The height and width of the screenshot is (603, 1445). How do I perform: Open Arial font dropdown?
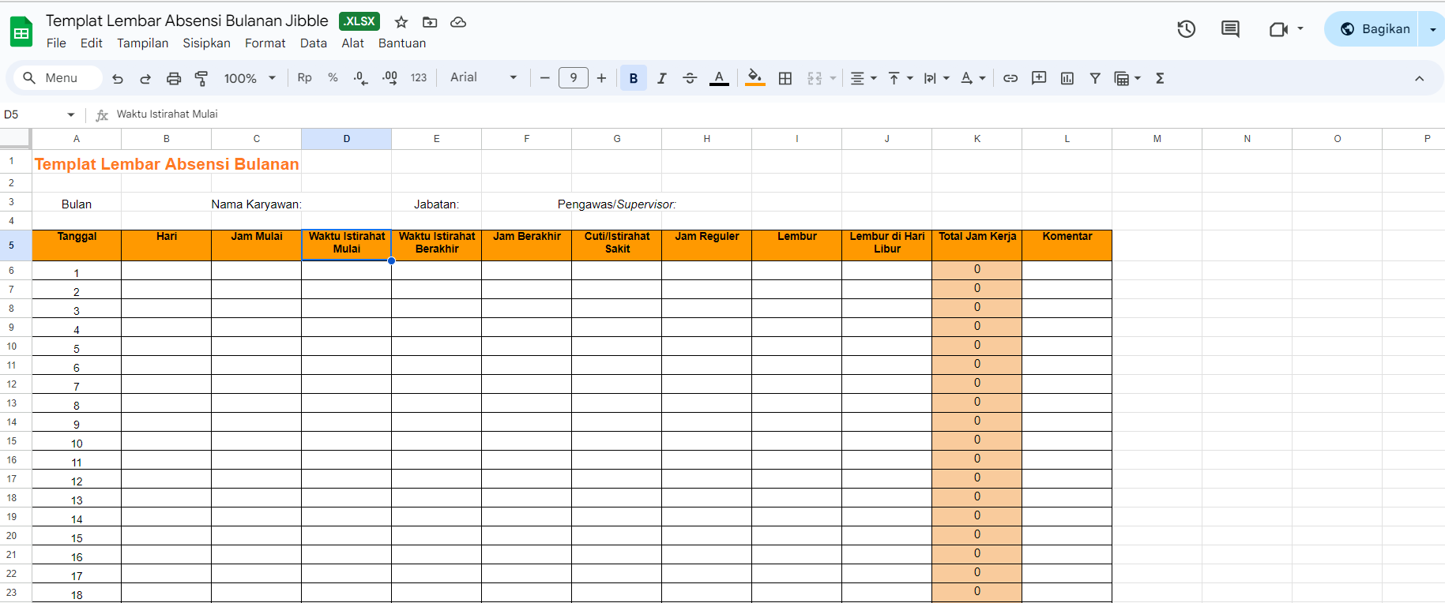tap(483, 77)
